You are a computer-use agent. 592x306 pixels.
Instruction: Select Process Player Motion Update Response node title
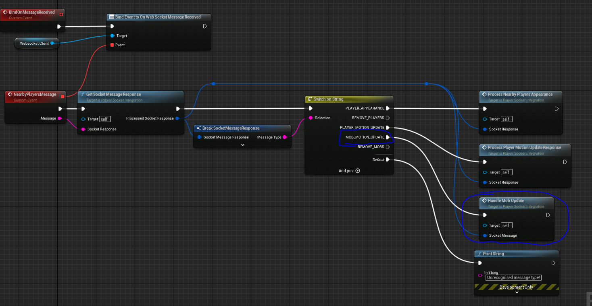524,147
